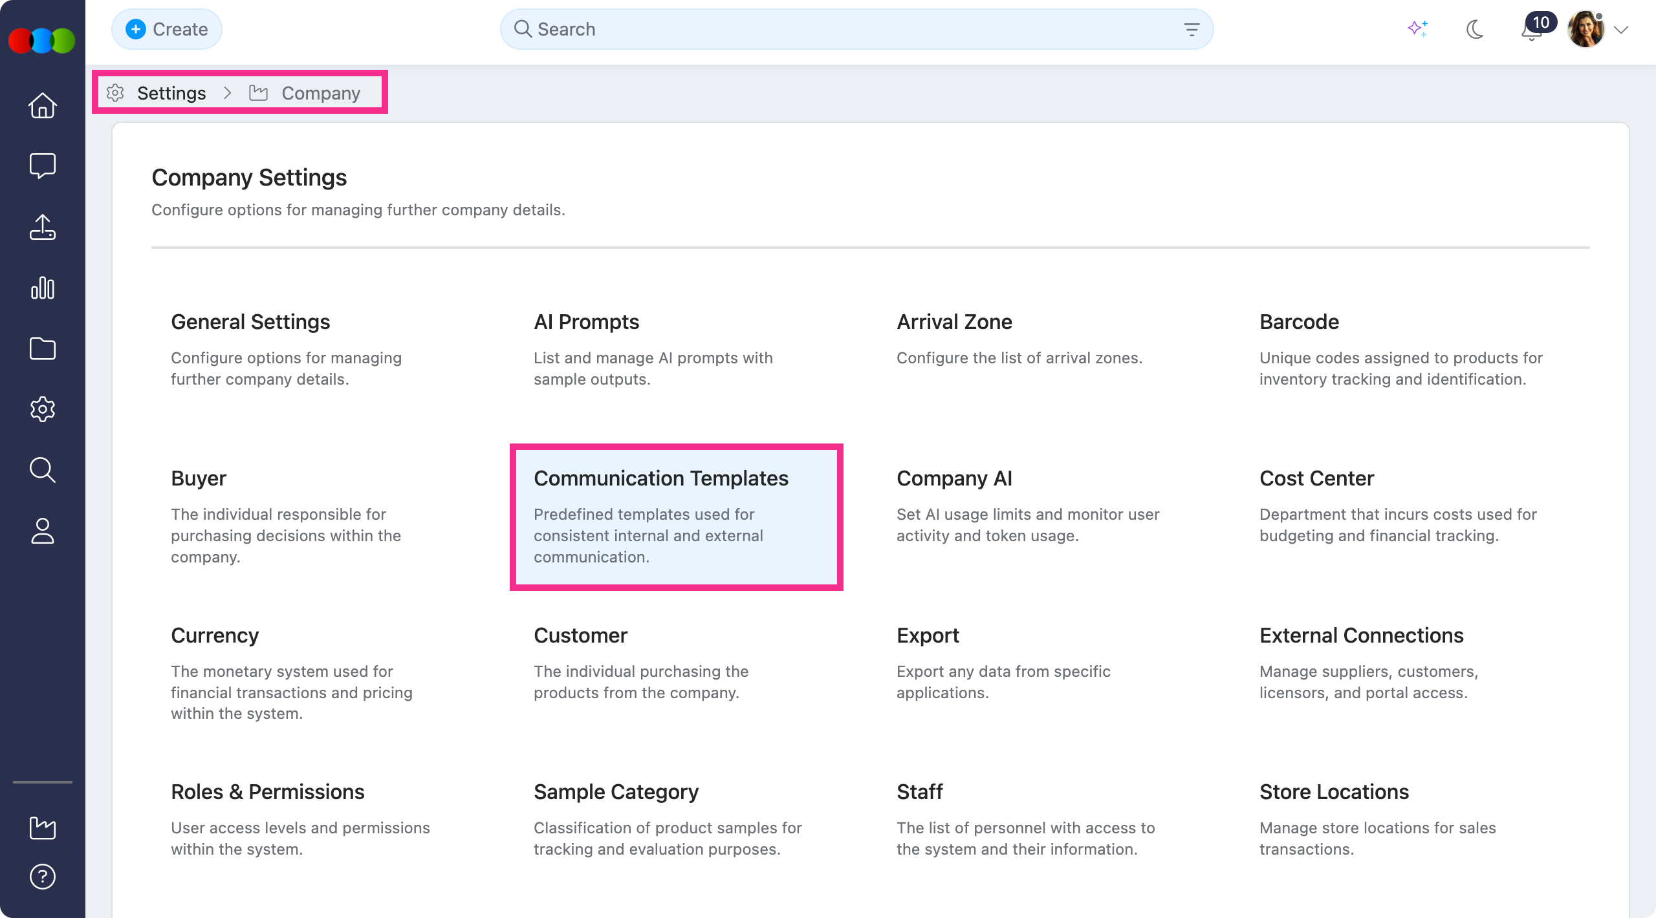
Task: Click the Create button
Action: (x=167, y=29)
